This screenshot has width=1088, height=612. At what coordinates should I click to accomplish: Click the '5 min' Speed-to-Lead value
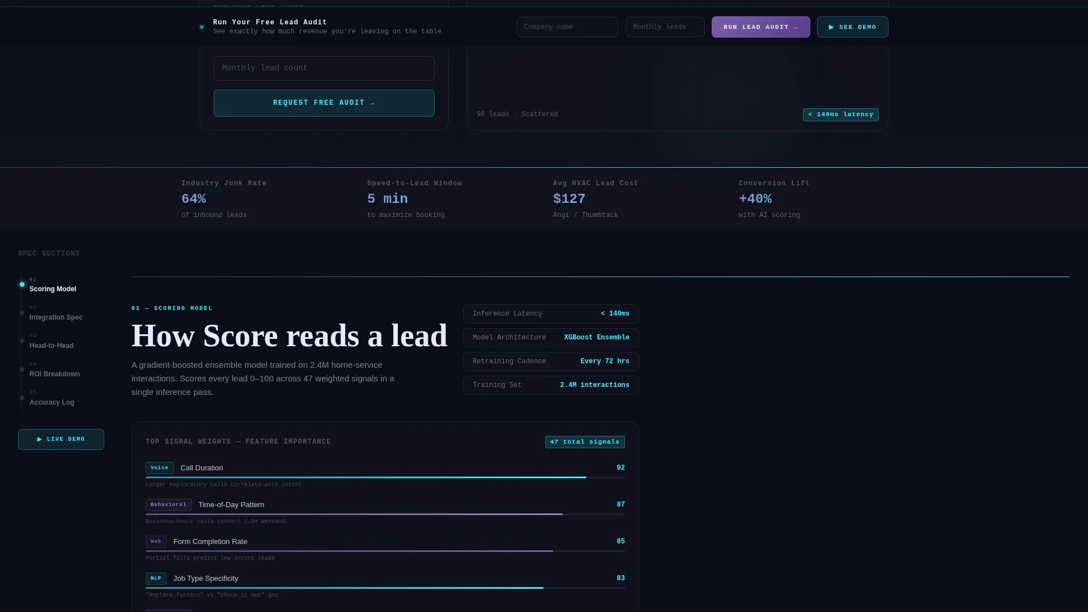click(x=387, y=199)
